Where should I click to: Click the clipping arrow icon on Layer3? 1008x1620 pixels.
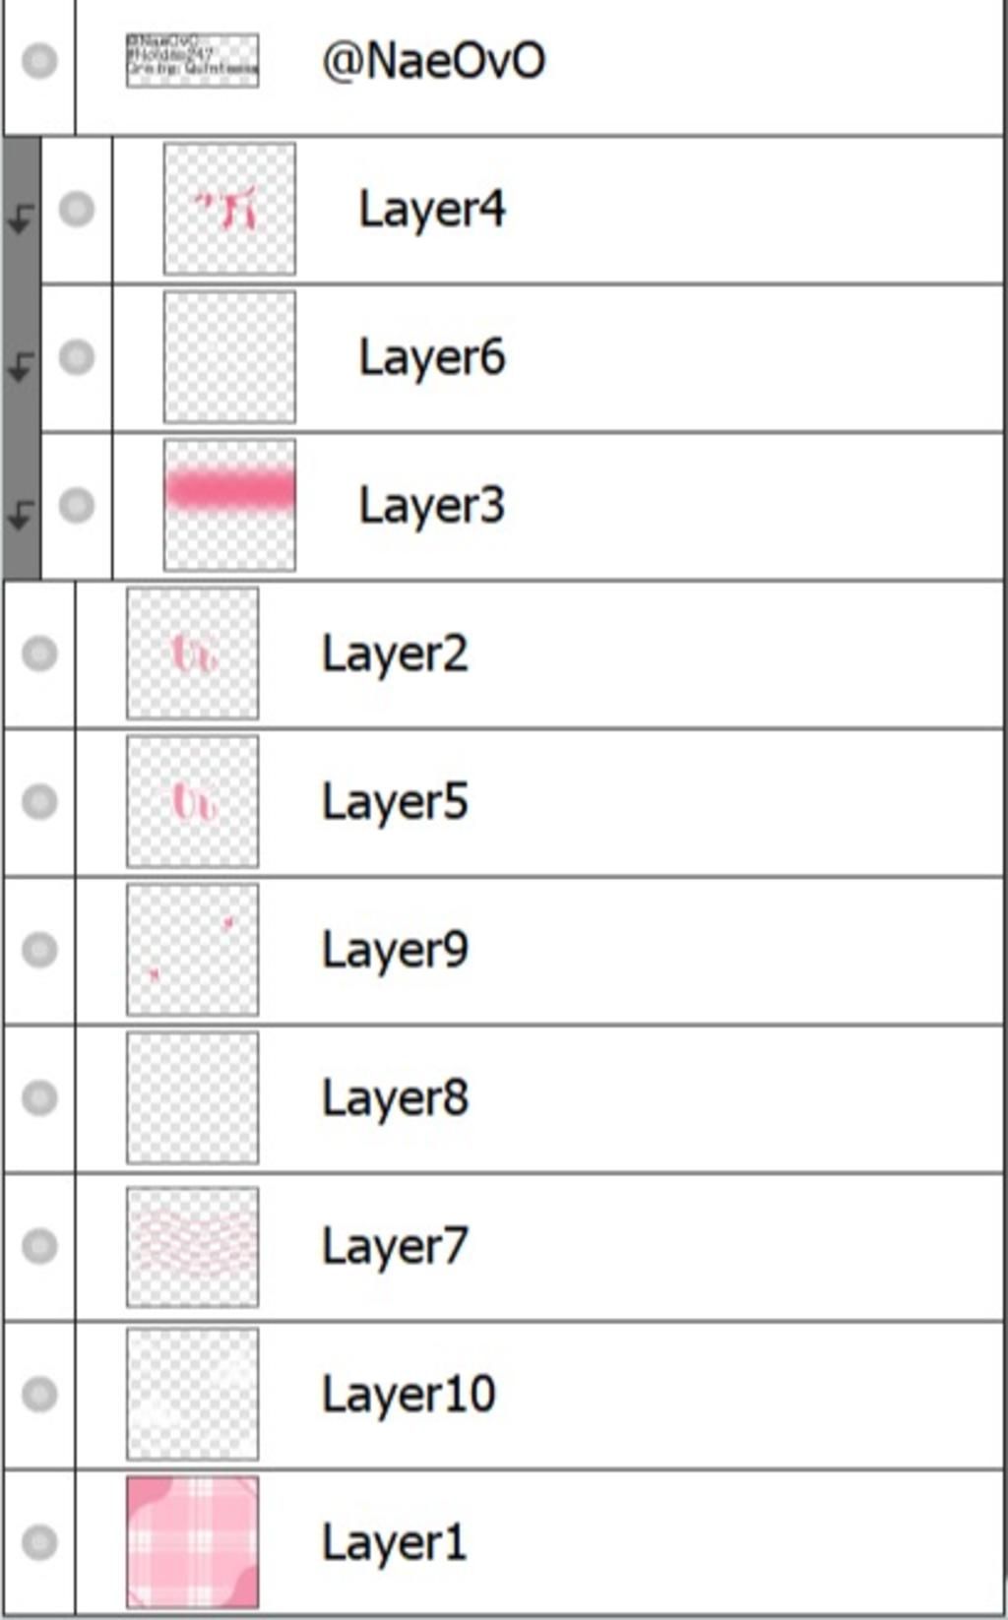(21, 514)
